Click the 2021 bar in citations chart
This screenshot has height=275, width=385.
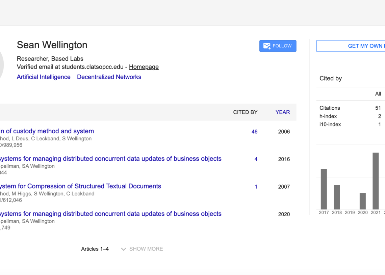click(x=375, y=181)
